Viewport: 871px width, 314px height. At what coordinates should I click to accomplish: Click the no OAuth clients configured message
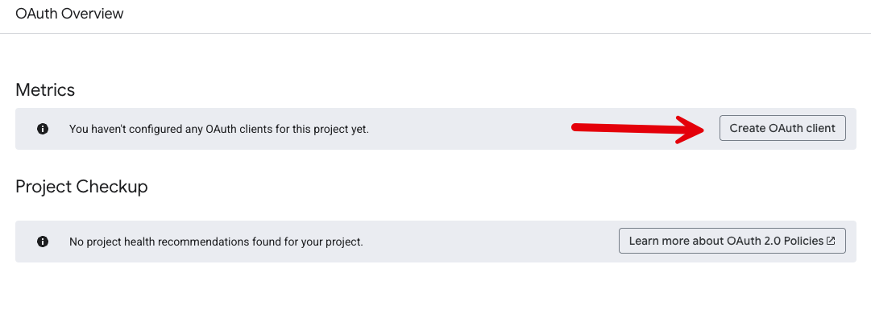click(219, 129)
